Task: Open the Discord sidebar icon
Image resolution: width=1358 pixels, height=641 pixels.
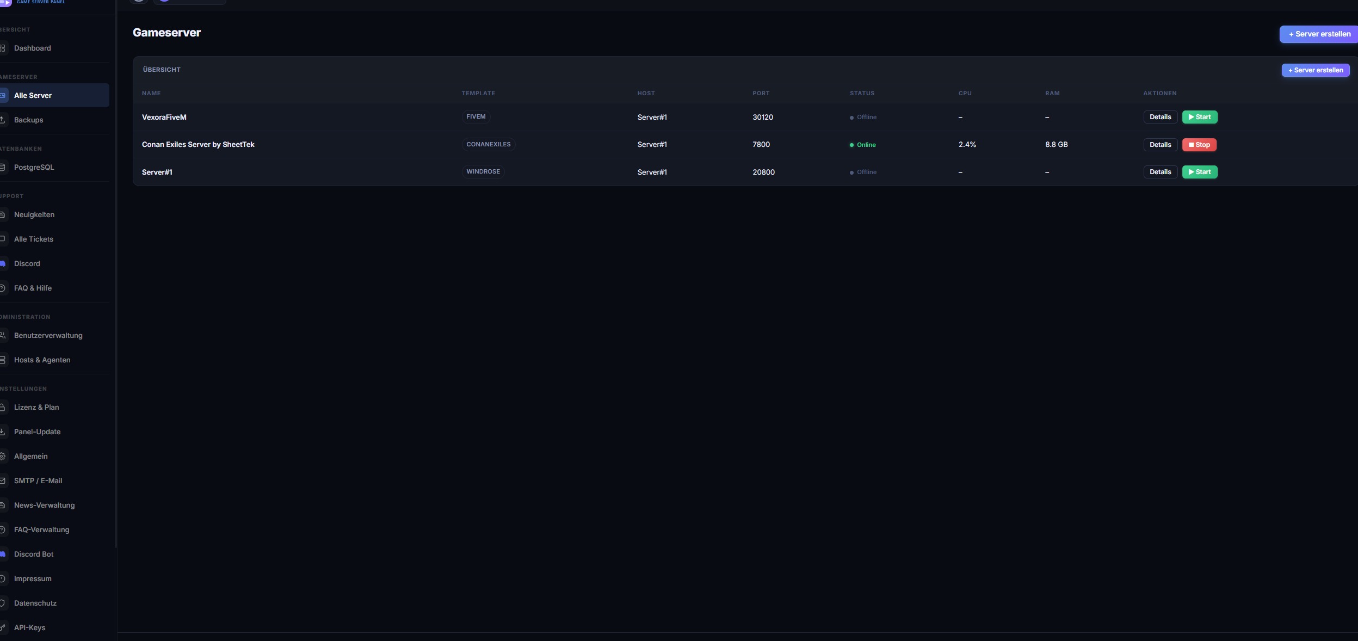Action: [x=2, y=263]
